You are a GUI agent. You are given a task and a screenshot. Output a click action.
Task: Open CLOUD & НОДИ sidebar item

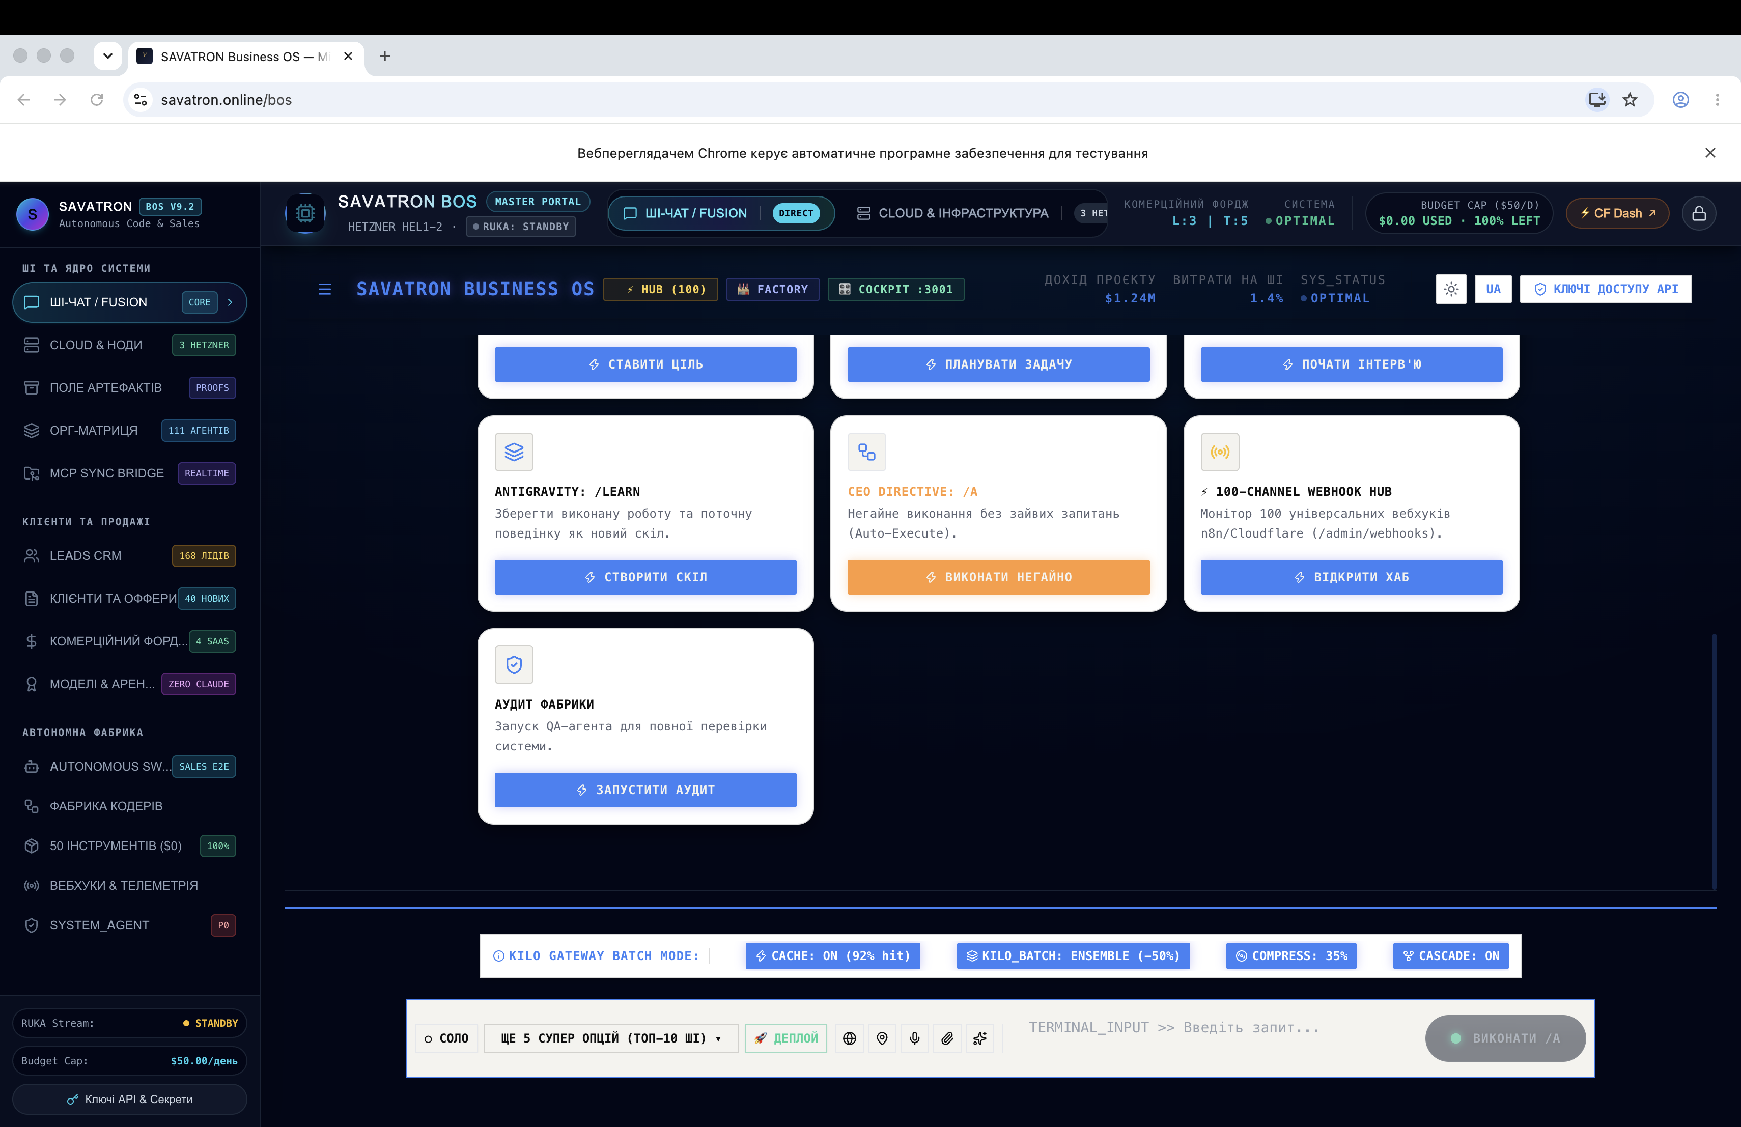tap(129, 345)
